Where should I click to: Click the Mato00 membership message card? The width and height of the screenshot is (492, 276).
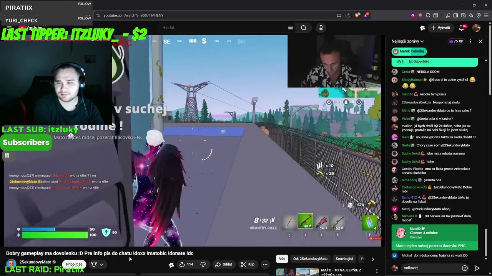coord(435,238)
